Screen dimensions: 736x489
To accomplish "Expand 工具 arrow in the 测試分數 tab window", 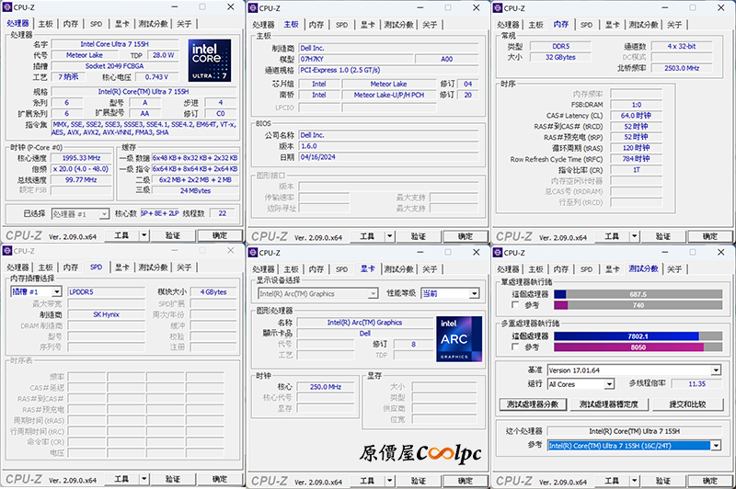I will (635, 481).
